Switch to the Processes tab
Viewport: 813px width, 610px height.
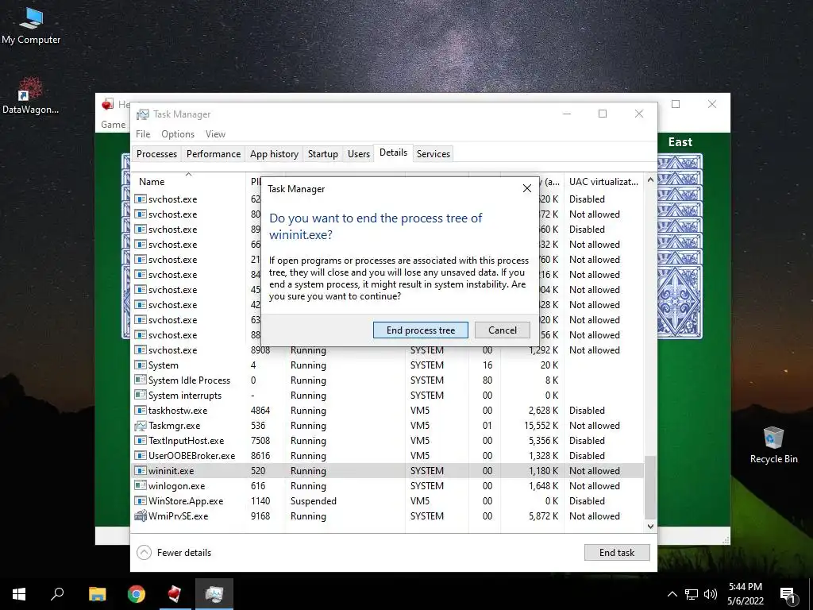(156, 154)
